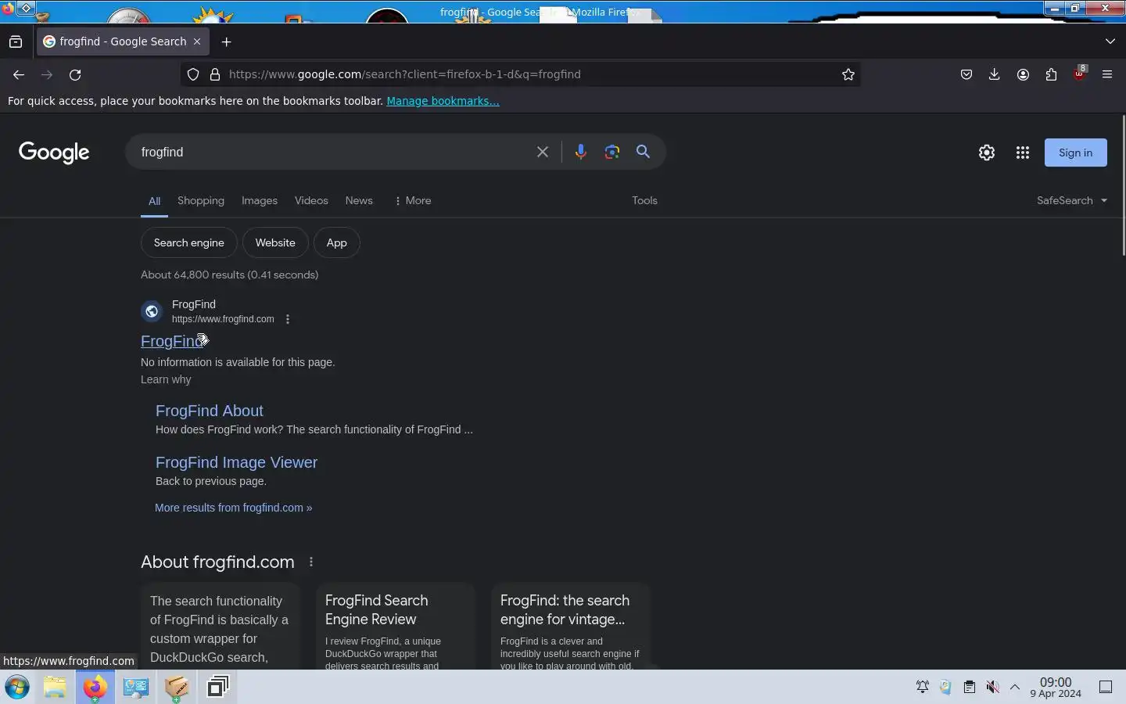Image resolution: width=1126 pixels, height=704 pixels.
Task: Open Google quick settings gear
Action: coord(987,153)
